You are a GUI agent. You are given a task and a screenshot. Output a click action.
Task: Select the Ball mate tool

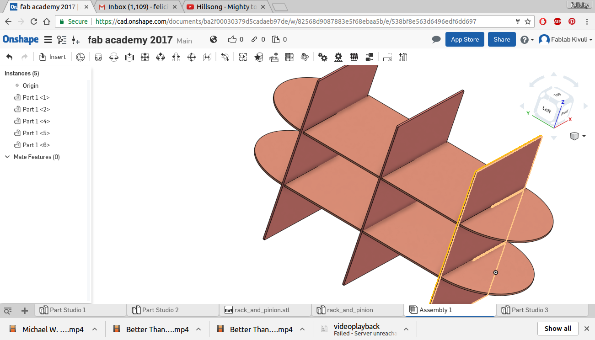pyautogui.click(x=192, y=57)
